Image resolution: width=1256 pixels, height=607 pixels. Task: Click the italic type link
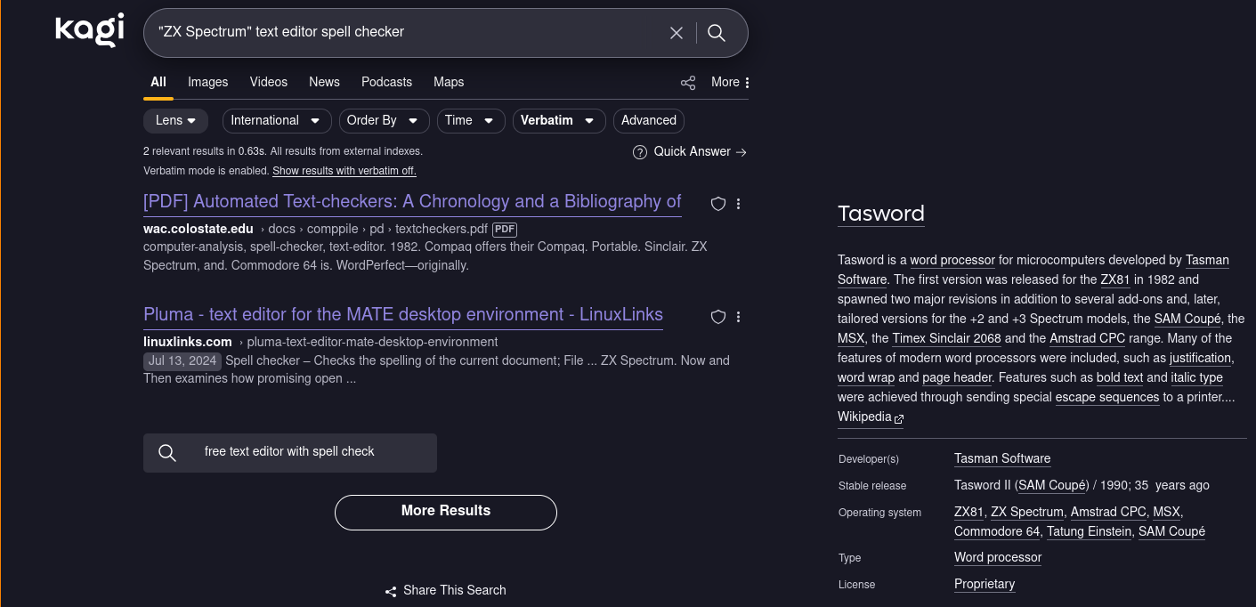click(1197, 378)
